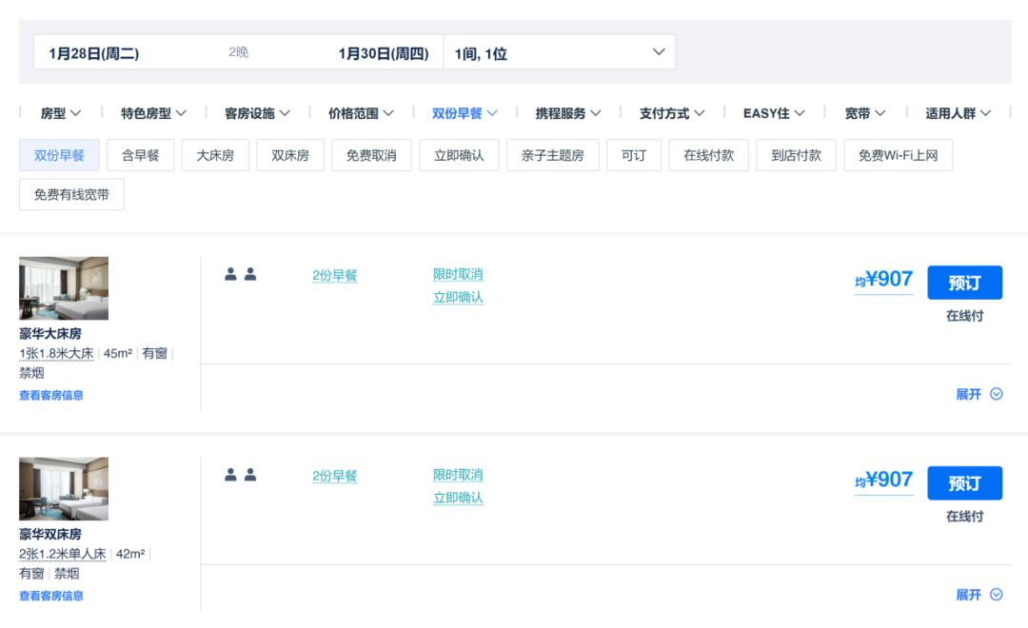The height and width of the screenshot is (628, 1028).
Task: Open the EASY住 filter menu
Action: point(774,113)
